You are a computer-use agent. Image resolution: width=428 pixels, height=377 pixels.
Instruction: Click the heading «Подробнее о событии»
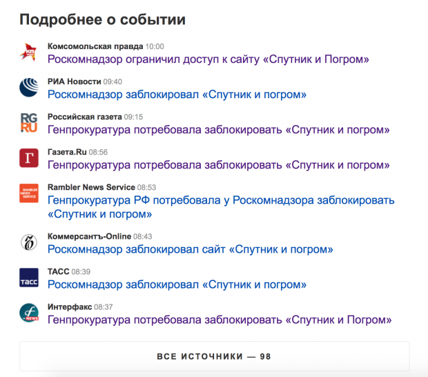pyautogui.click(x=103, y=20)
